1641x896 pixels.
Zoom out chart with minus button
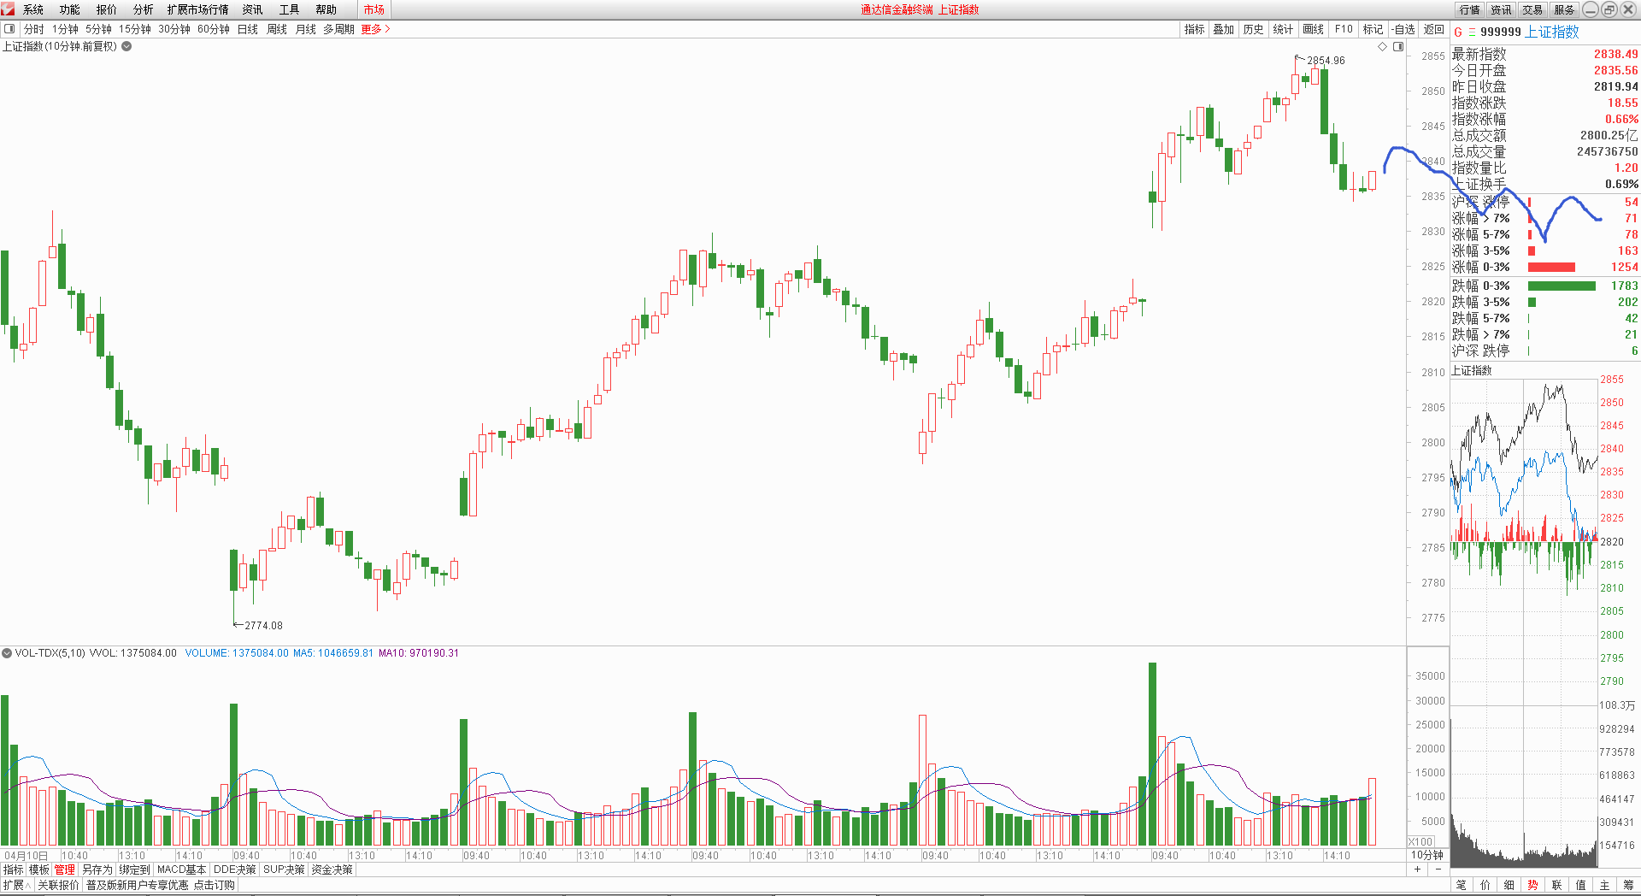[x=1438, y=869]
